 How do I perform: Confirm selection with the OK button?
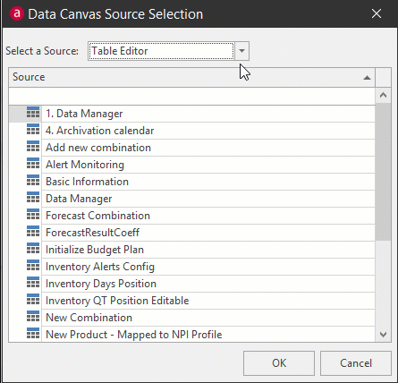click(279, 363)
